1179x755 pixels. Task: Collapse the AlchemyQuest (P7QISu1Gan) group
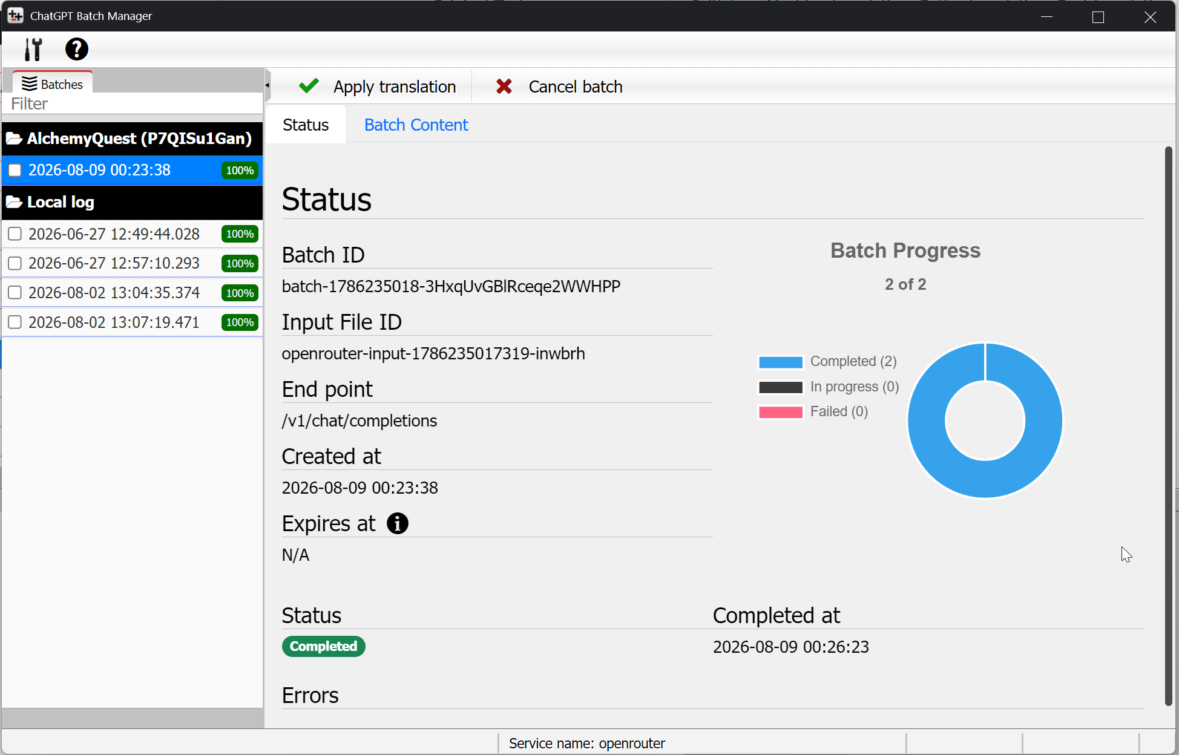pyautogui.click(x=133, y=139)
